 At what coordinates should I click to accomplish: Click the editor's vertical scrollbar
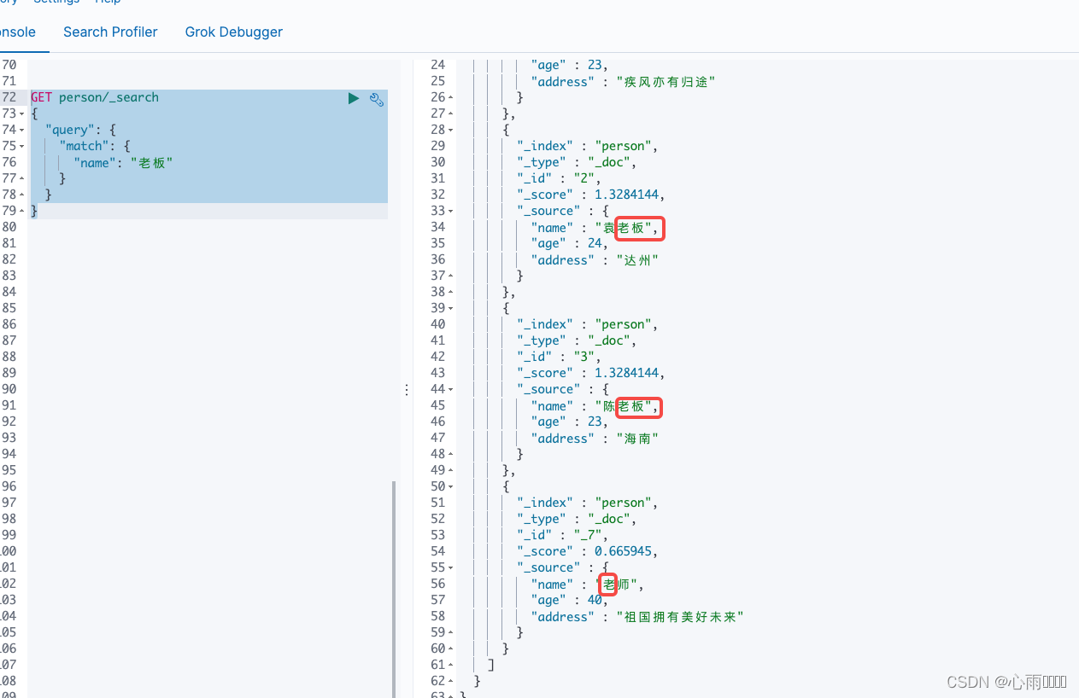[394, 589]
